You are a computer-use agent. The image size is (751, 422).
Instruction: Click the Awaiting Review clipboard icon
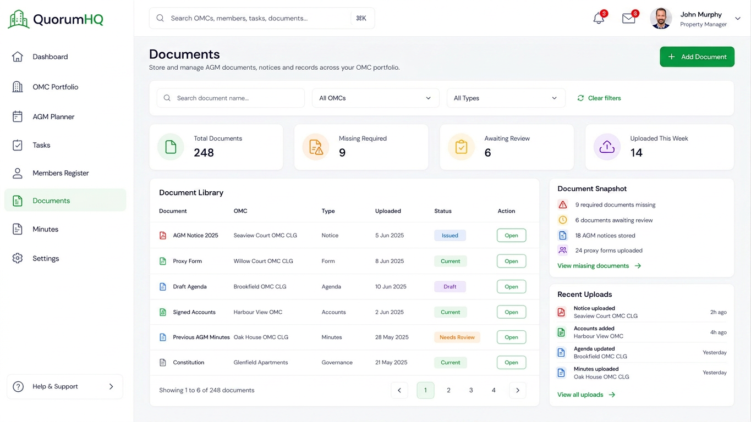click(461, 147)
